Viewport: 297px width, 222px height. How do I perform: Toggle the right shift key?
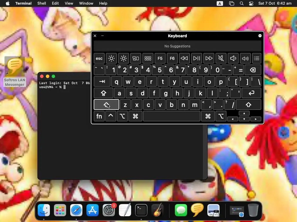tap(249, 105)
